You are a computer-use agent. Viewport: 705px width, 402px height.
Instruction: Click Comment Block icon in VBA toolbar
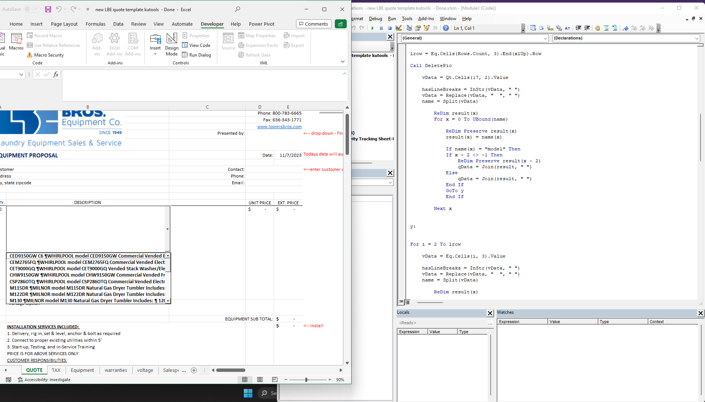click(606, 28)
